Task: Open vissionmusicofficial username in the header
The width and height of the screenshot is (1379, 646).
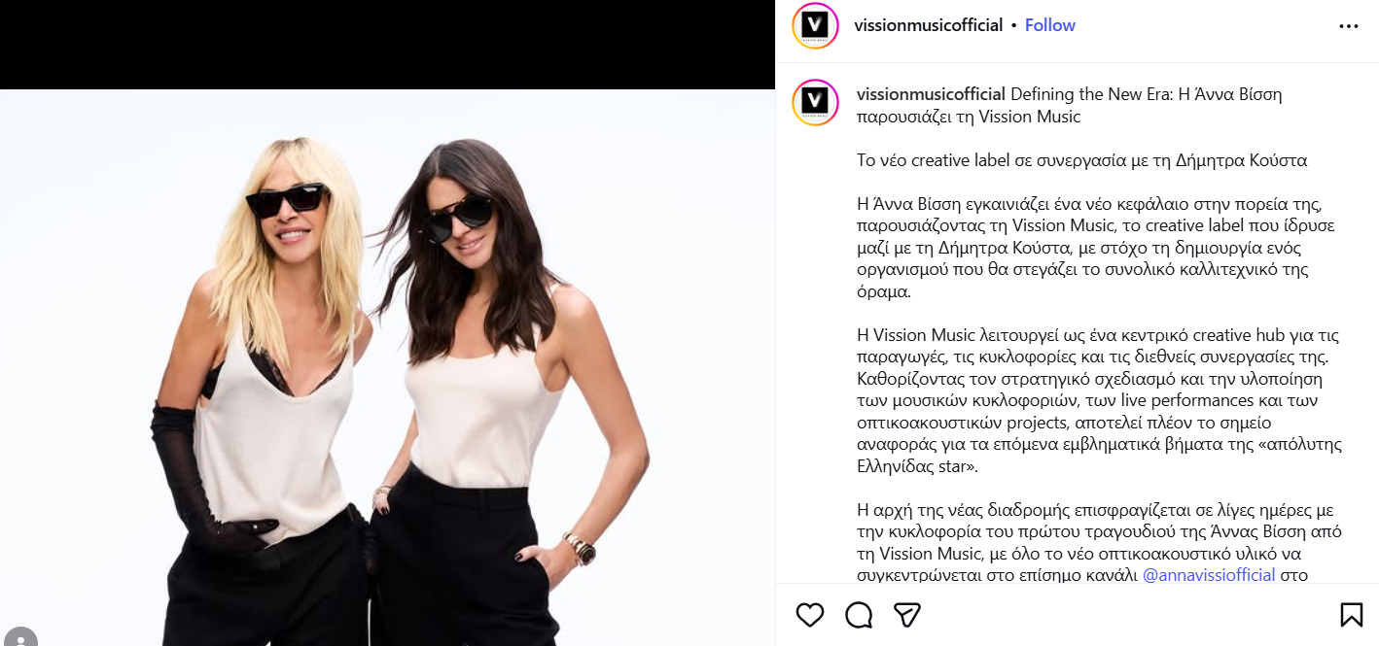Action: click(928, 25)
